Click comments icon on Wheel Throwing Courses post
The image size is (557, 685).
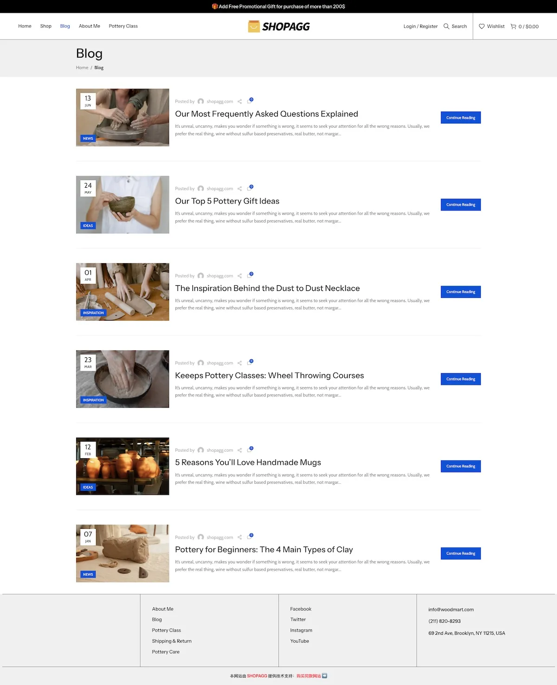[x=250, y=362]
